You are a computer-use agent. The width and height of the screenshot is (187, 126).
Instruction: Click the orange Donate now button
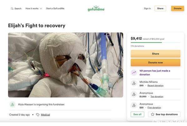(155, 62)
